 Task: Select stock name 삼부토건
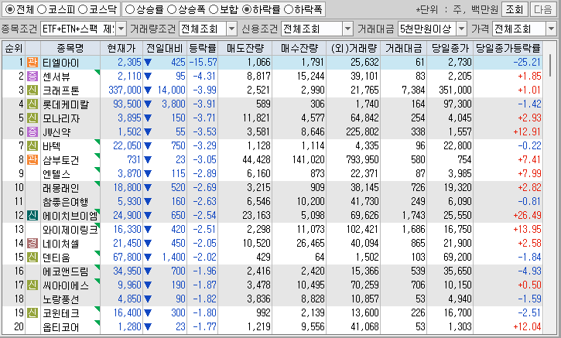click(x=60, y=160)
